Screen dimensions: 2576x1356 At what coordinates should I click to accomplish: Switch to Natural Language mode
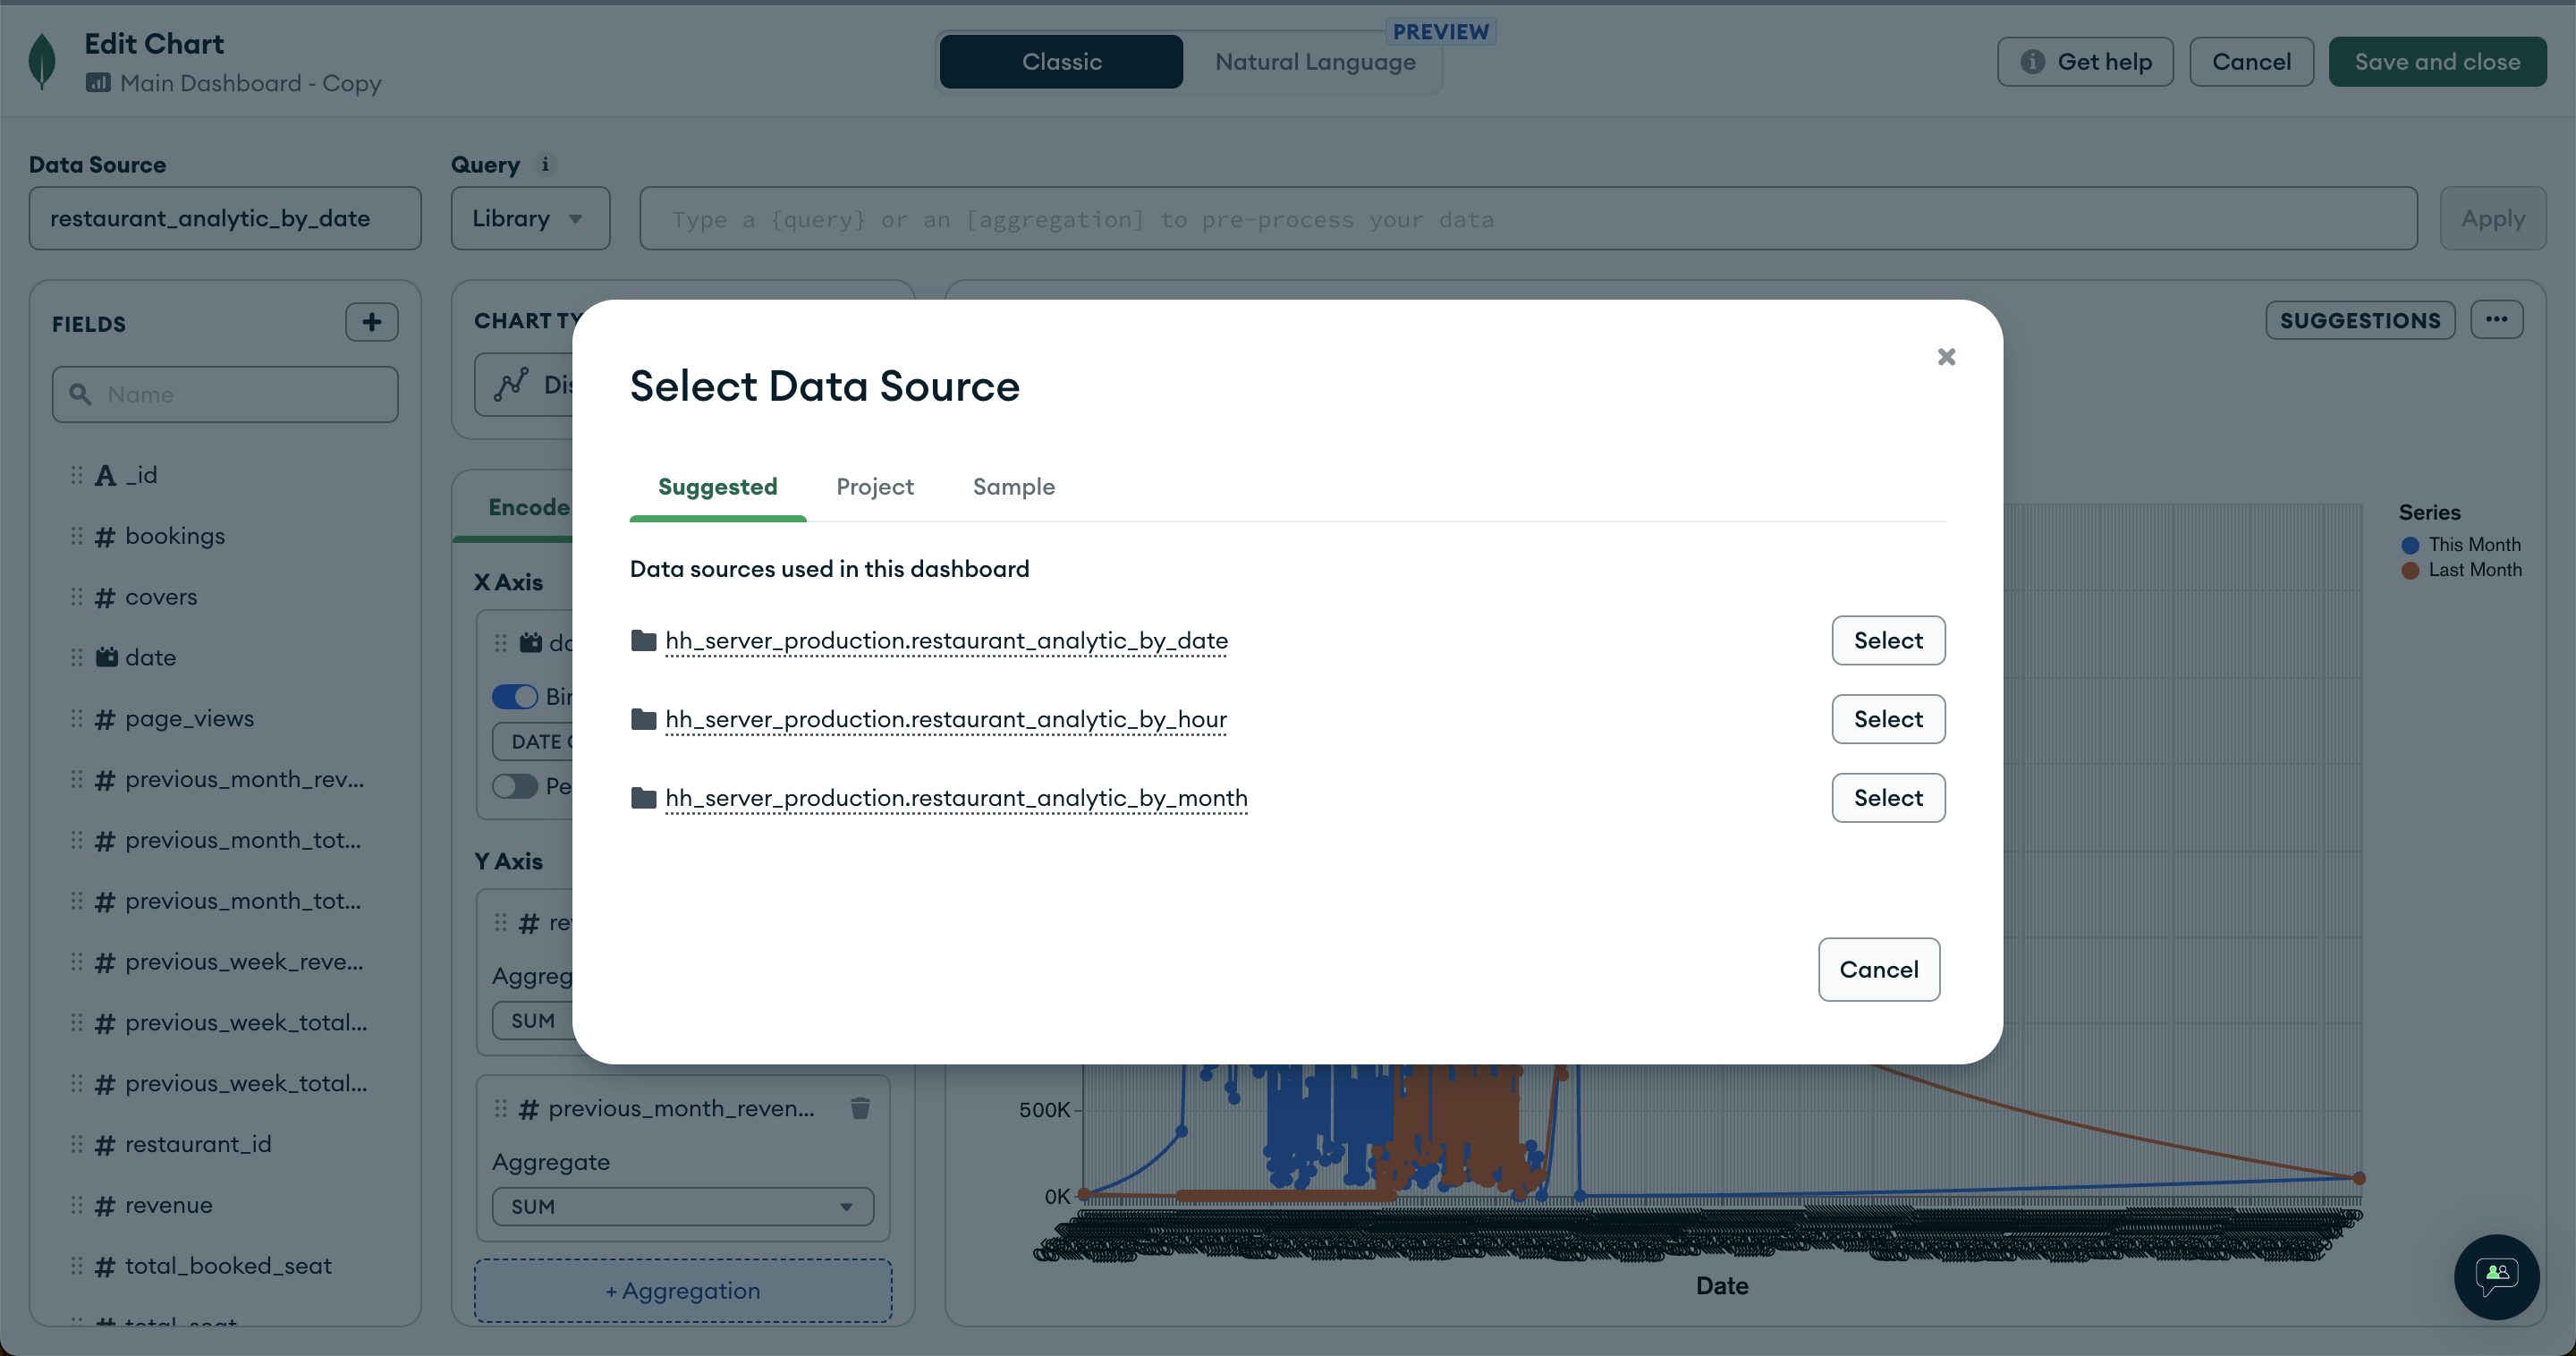point(1314,62)
